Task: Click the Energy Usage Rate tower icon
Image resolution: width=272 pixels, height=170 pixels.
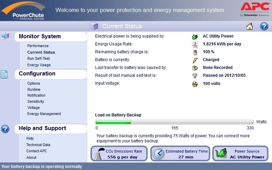Action: coord(195,45)
